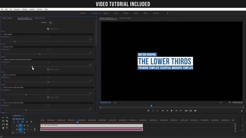
Task: Open Essential Graphics panel menu
Action: (32, 18)
